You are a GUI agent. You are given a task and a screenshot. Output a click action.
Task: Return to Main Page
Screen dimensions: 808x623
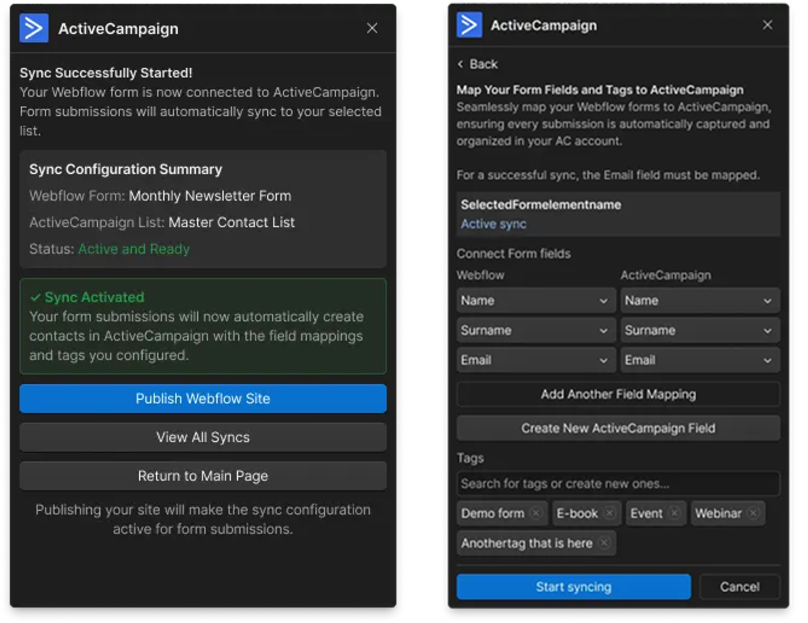203,476
